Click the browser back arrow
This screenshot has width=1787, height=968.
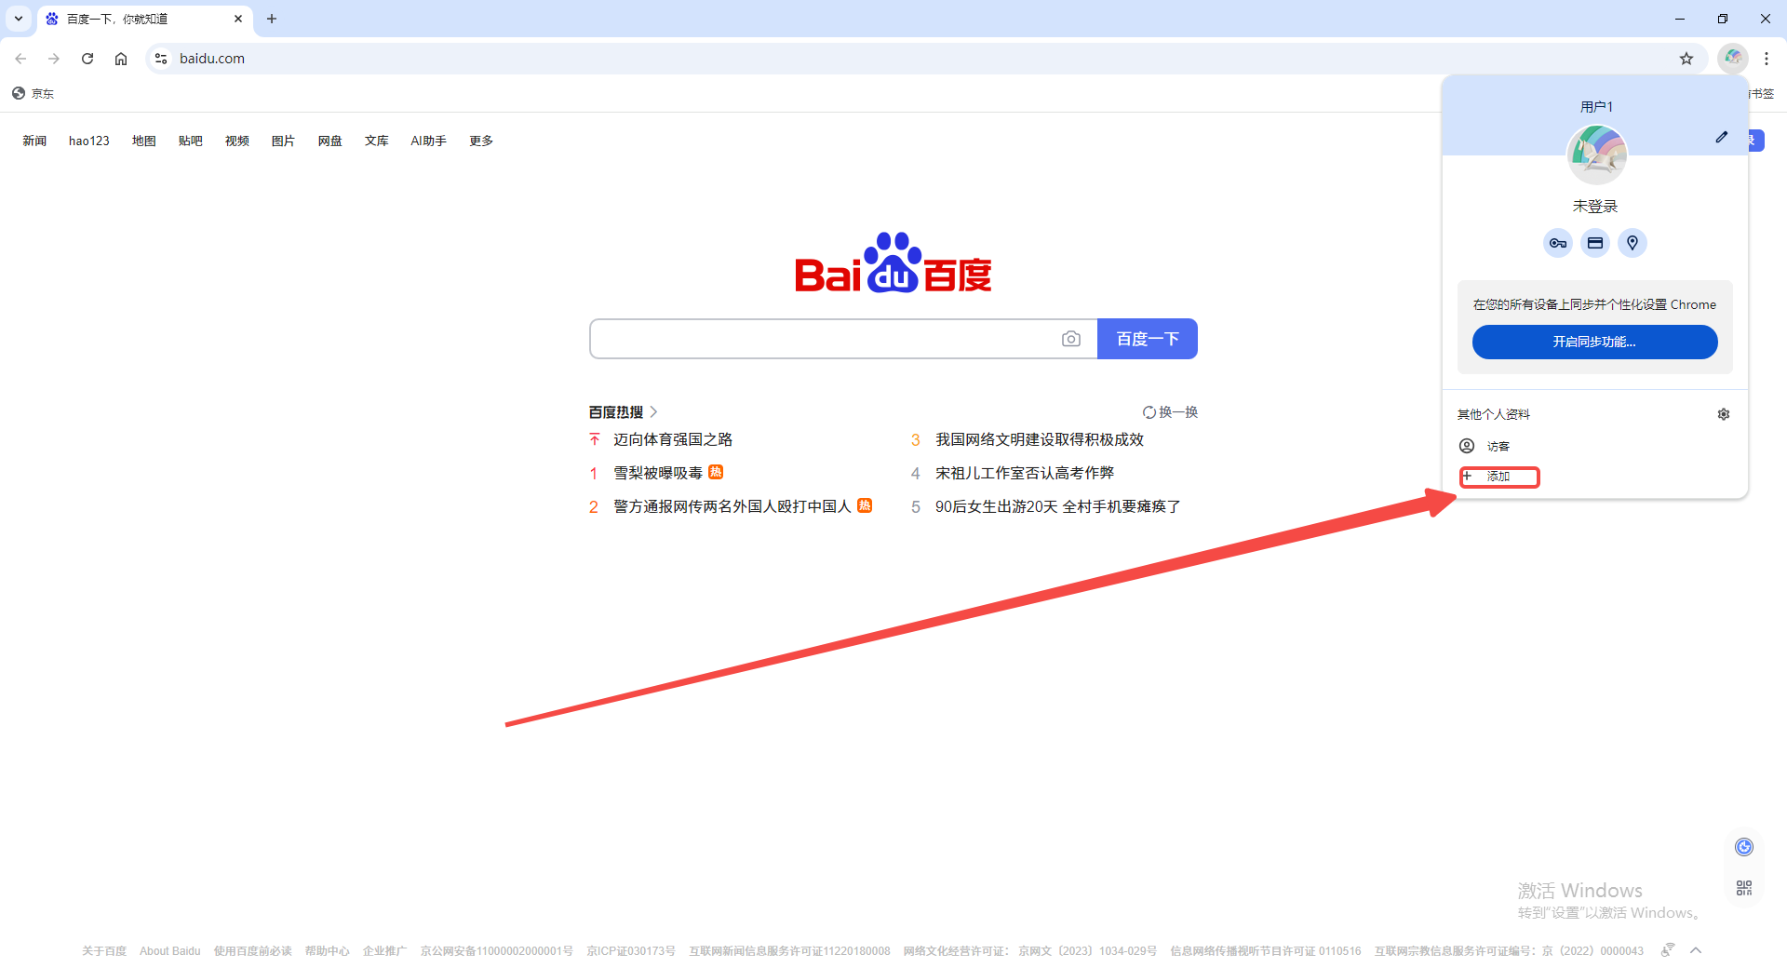[20, 59]
